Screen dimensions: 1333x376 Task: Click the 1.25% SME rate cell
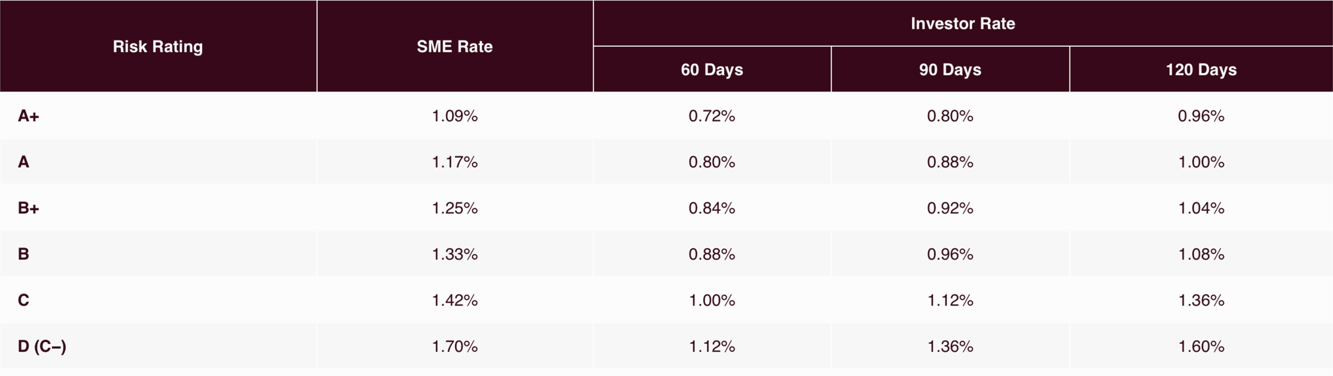[x=455, y=208]
